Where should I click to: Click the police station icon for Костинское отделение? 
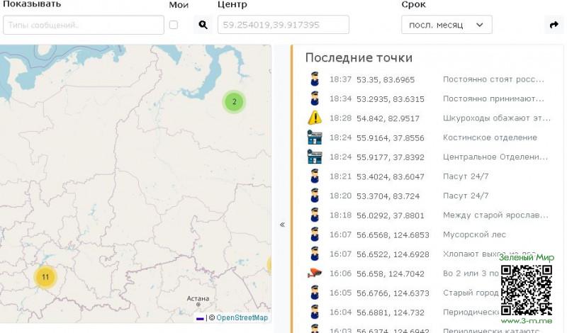point(315,137)
